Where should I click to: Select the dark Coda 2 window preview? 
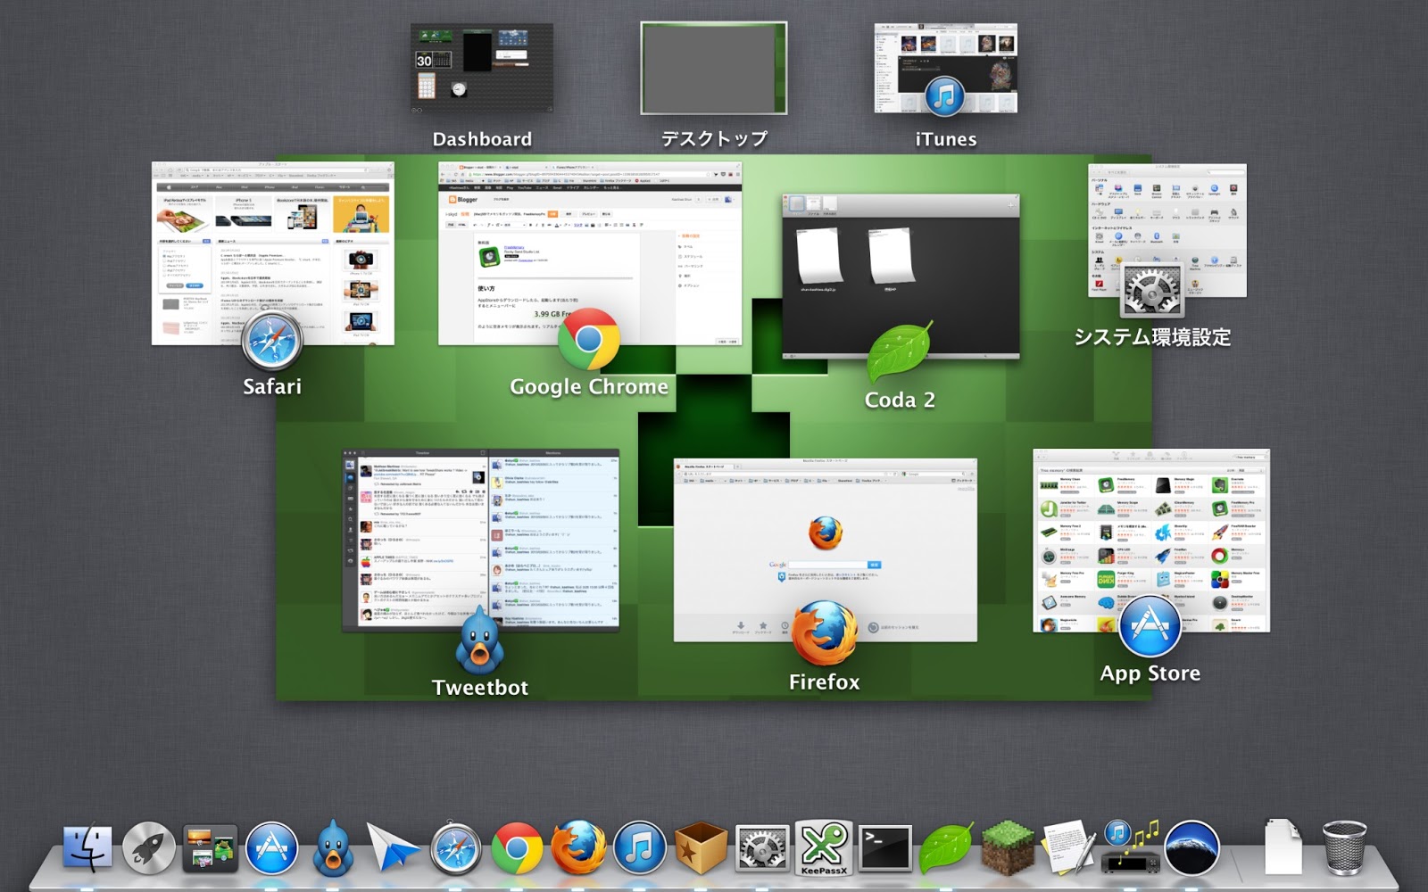click(901, 277)
